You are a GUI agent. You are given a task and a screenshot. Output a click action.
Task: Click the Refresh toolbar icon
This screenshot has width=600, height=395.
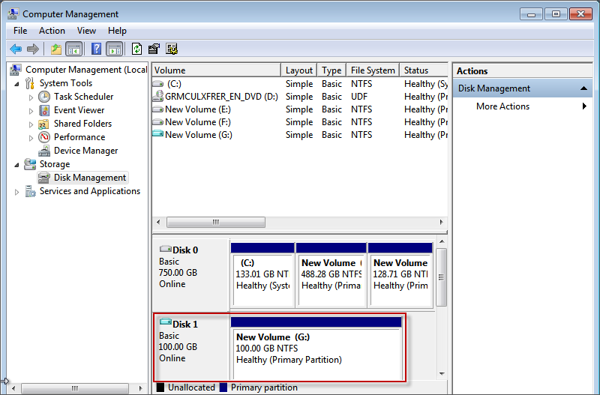(x=136, y=49)
